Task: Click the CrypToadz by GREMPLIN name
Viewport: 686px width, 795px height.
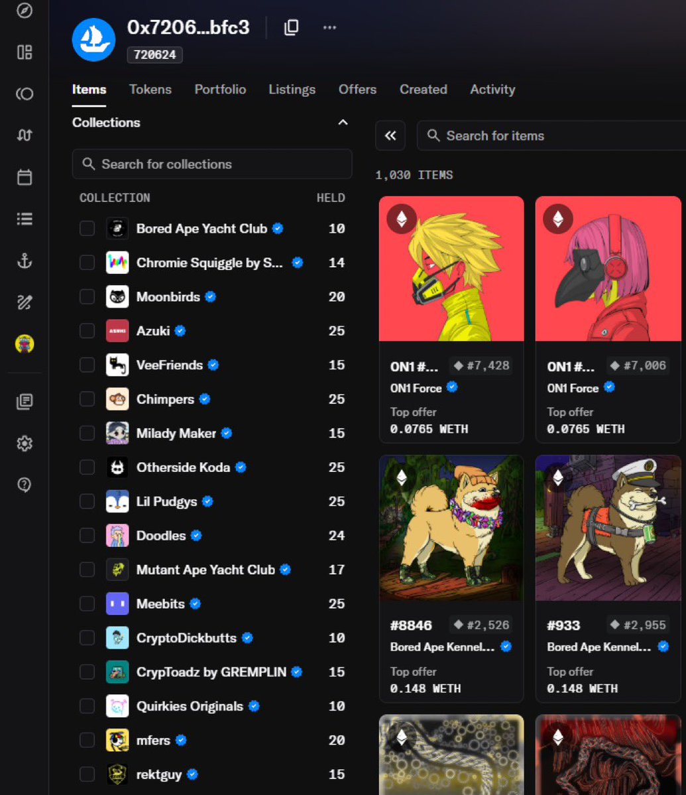Action: (211, 672)
